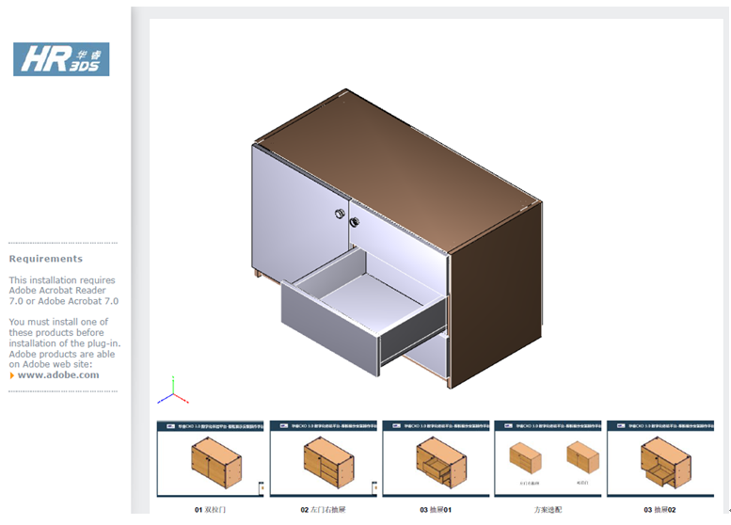Open the 01 双拉门 thumbnail image

click(x=211, y=458)
